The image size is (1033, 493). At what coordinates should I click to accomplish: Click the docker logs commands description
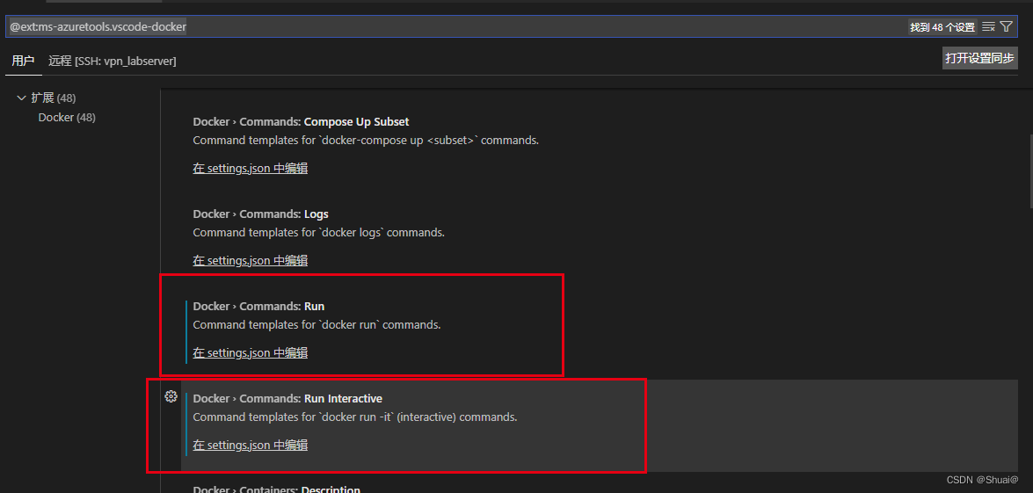[x=319, y=232]
